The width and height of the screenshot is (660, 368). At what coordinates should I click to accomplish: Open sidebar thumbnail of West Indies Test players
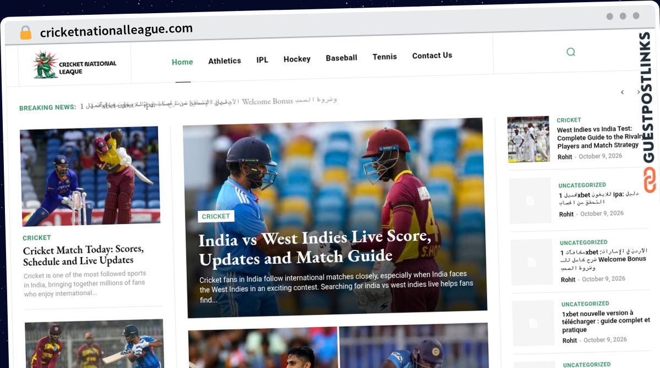click(528, 139)
